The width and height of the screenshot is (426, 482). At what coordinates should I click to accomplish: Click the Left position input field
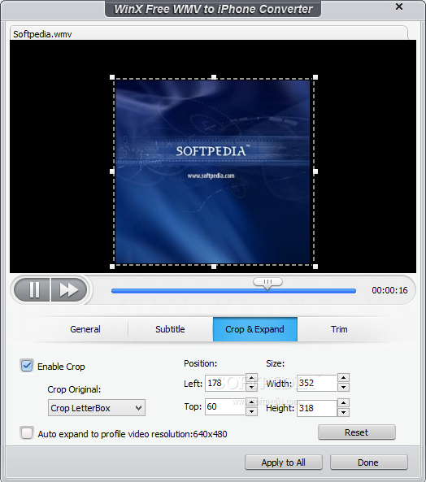pos(225,383)
